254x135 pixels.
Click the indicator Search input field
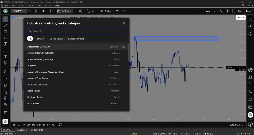click(76, 31)
